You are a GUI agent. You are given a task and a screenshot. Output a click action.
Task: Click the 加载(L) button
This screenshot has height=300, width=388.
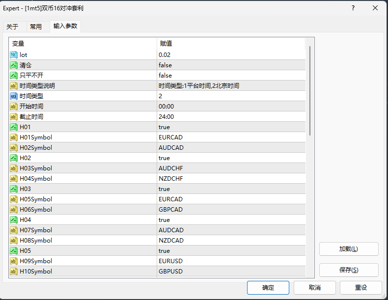349,249
